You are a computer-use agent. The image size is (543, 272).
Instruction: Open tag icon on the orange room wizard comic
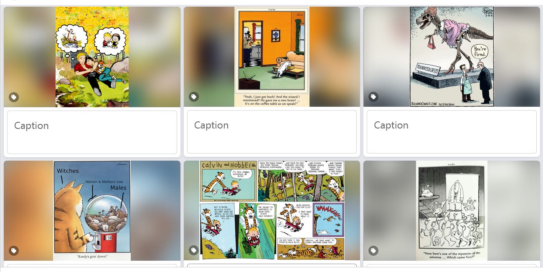[193, 97]
